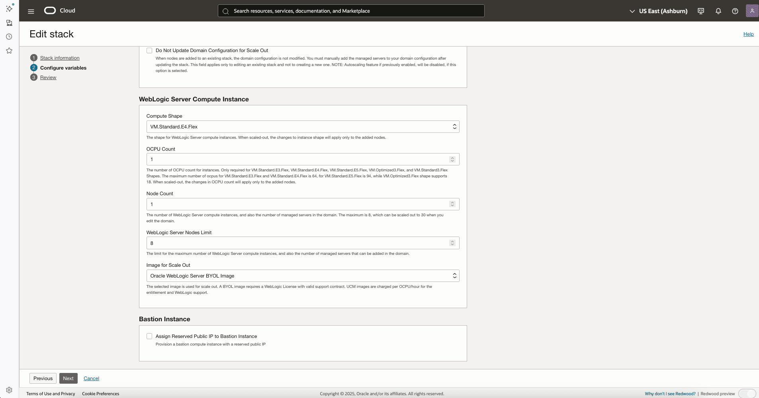Open Terms of Use and Privacy
The width and height of the screenshot is (759, 398).
(51, 394)
